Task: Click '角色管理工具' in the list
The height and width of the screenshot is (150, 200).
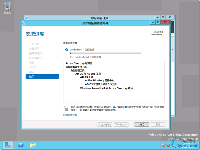Action: (77, 70)
